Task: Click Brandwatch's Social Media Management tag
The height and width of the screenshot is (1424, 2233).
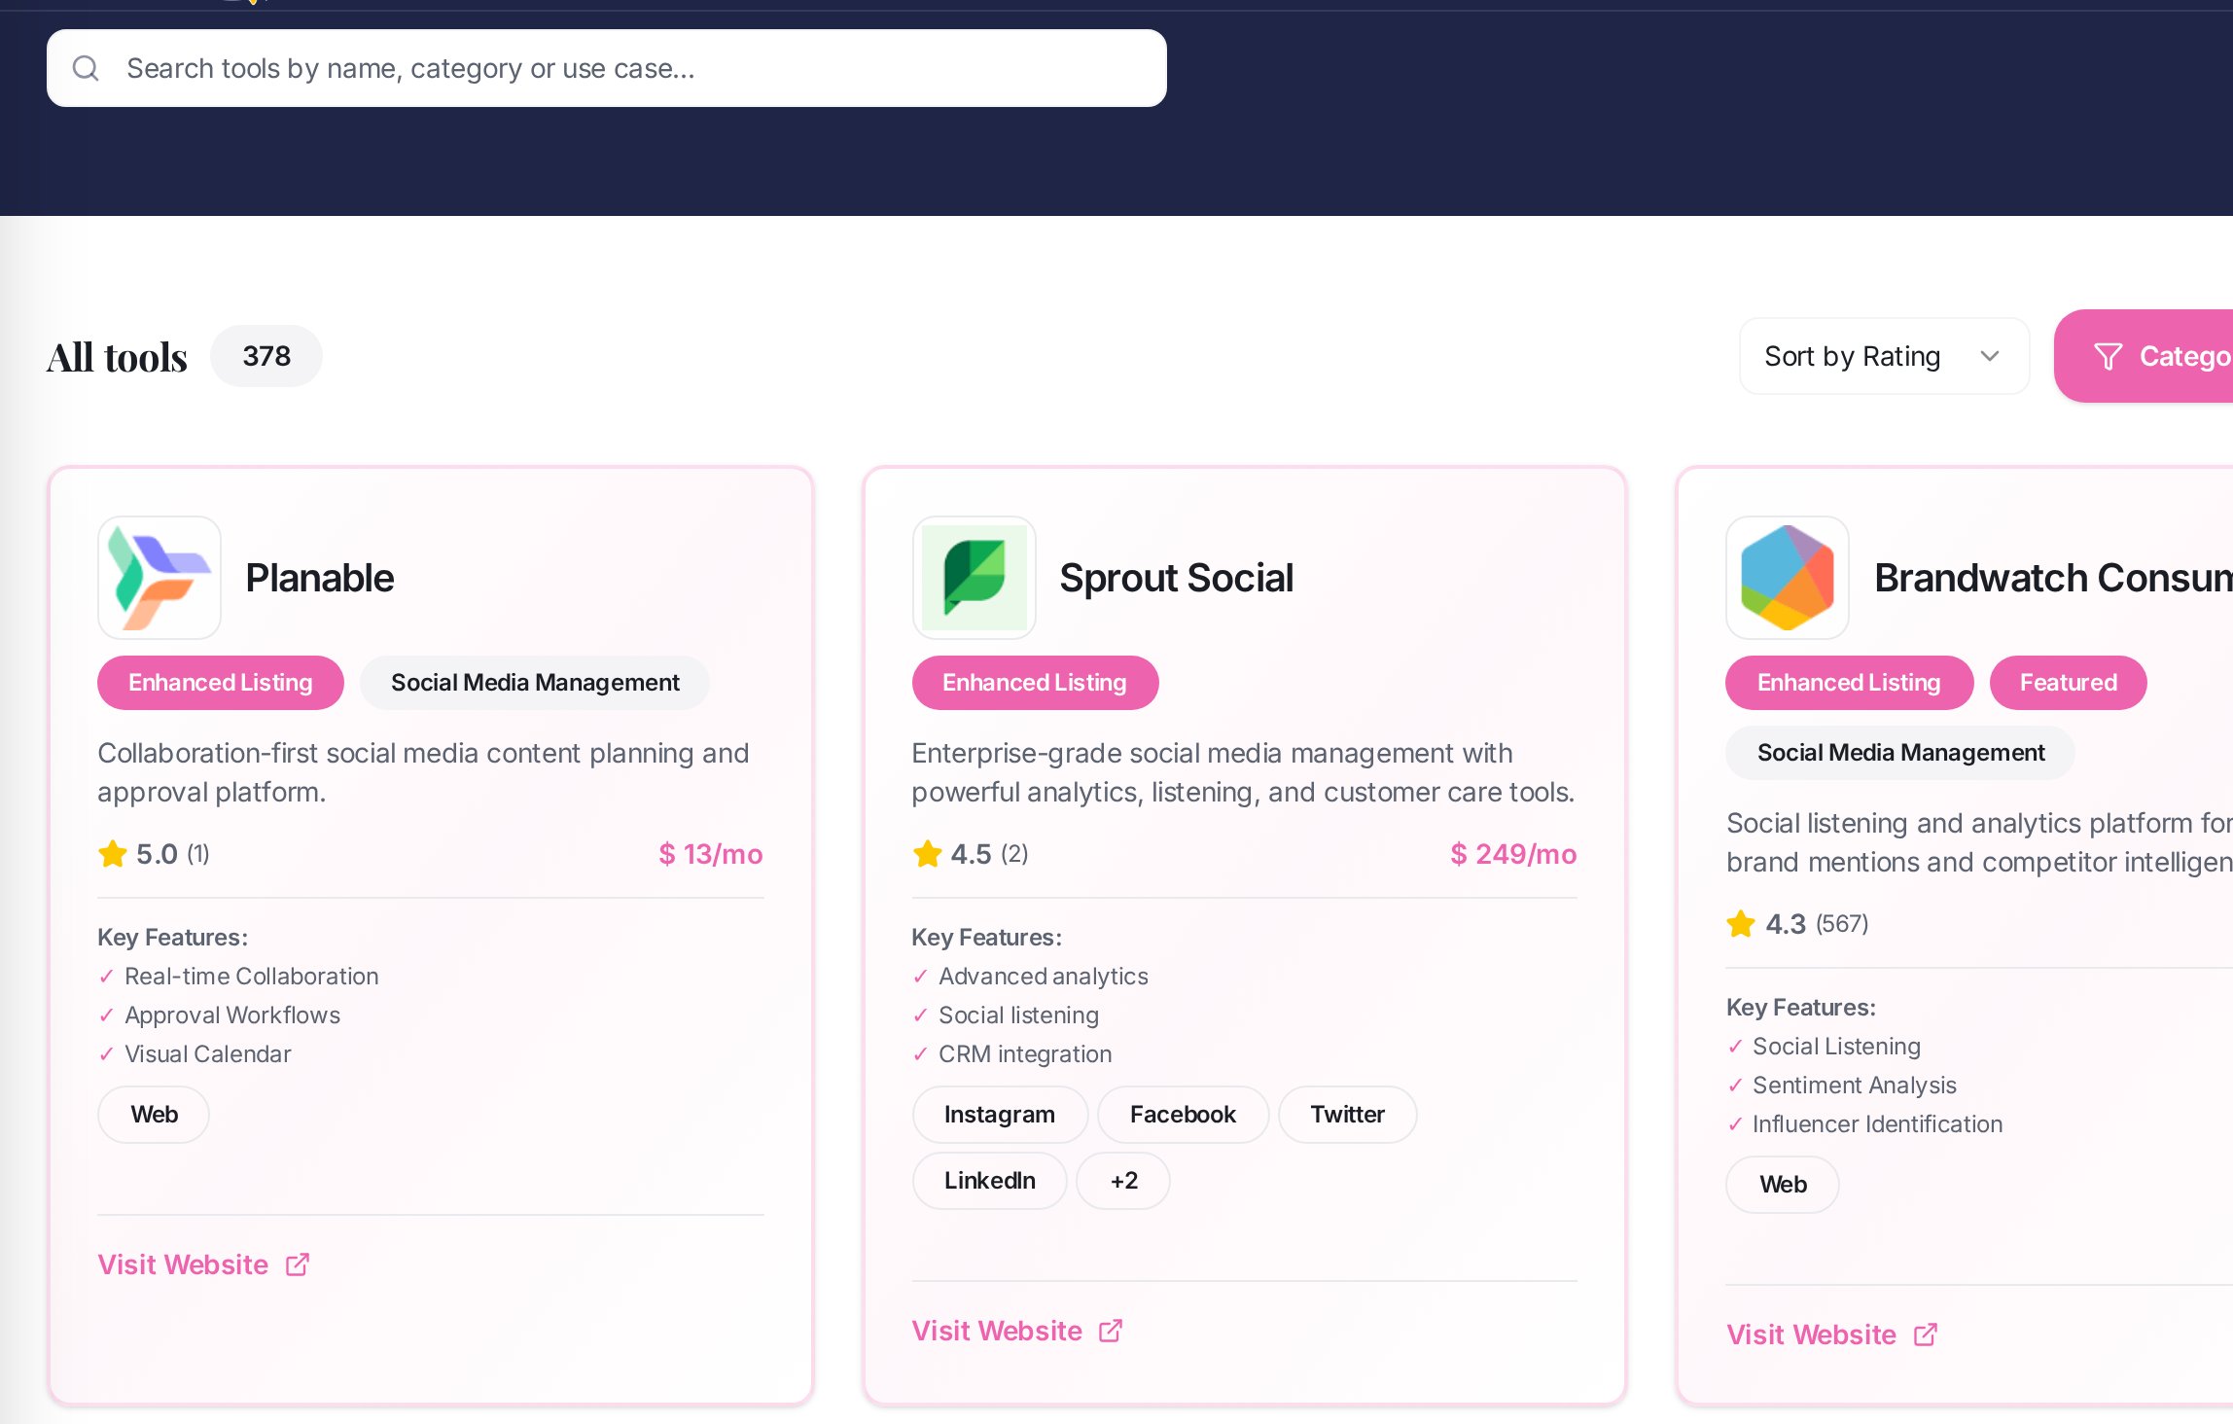Action: pos(1900,753)
